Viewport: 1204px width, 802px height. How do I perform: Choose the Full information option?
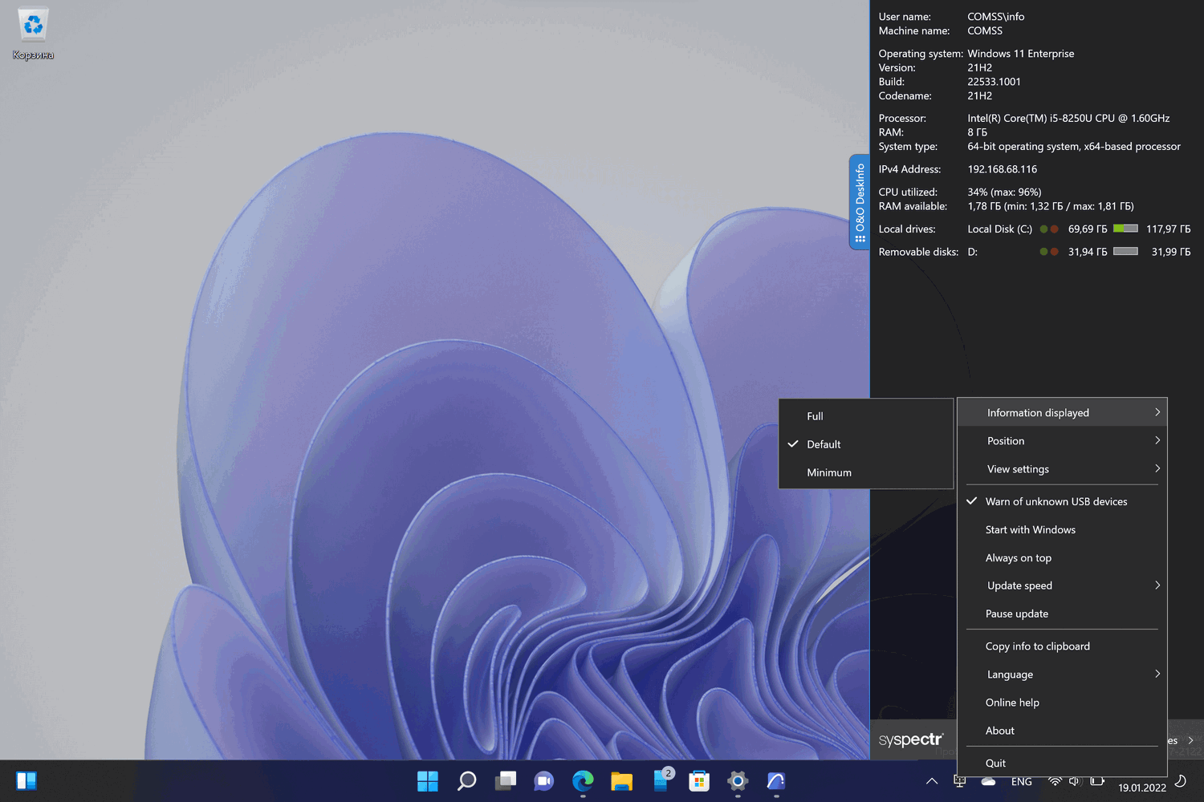click(816, 416)
